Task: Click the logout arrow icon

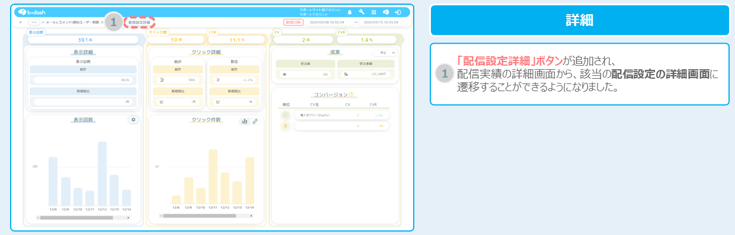Action: coord(398,12)
